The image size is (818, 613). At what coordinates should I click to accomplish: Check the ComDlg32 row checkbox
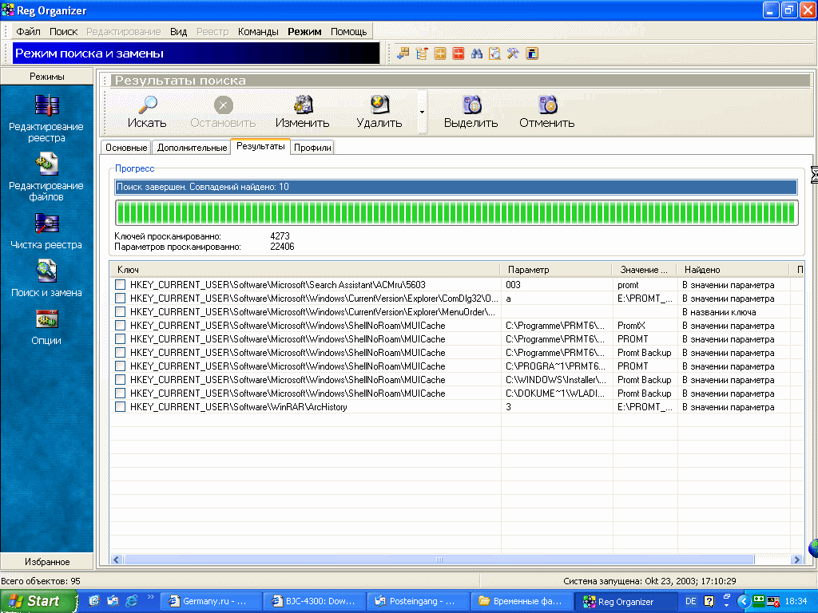click(120, 299)
